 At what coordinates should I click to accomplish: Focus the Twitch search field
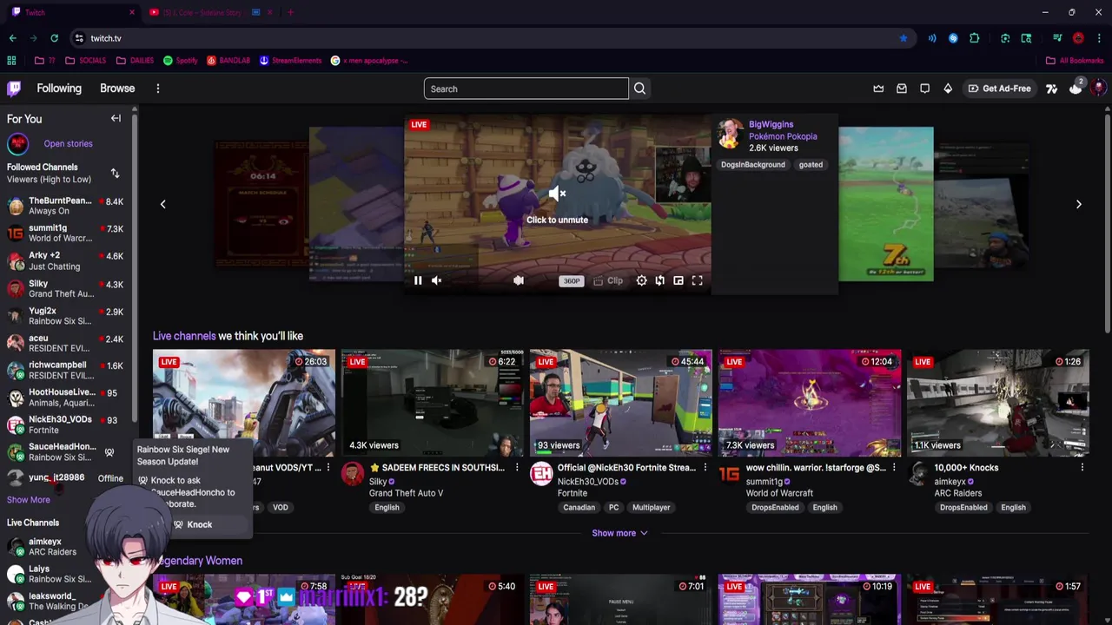pos(526,89)
